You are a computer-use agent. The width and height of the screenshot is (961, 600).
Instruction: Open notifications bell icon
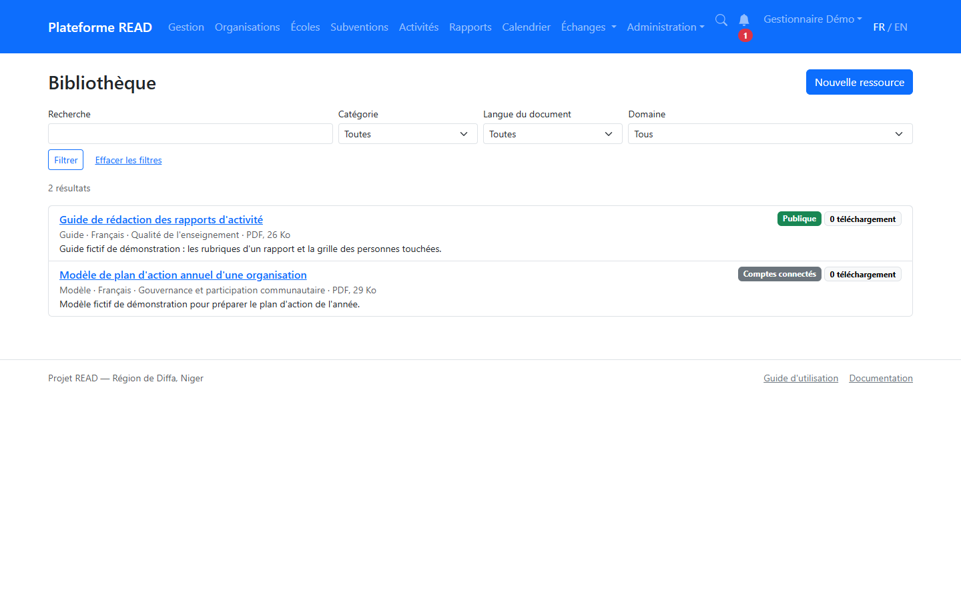(x=744, y=20)
